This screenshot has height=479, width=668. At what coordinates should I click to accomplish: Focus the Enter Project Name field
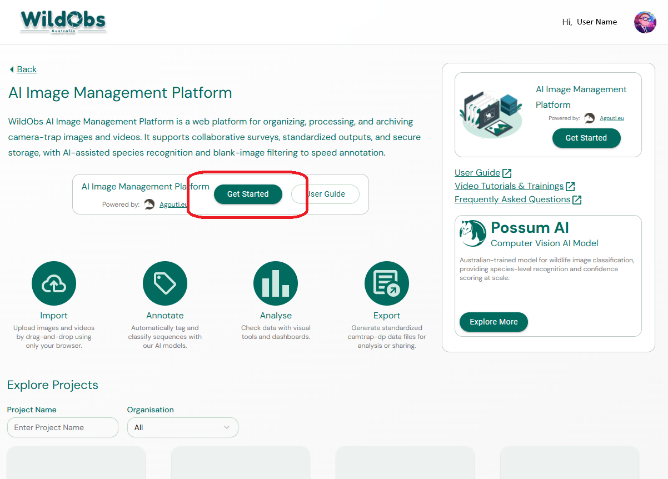click(x=63, y=427)
